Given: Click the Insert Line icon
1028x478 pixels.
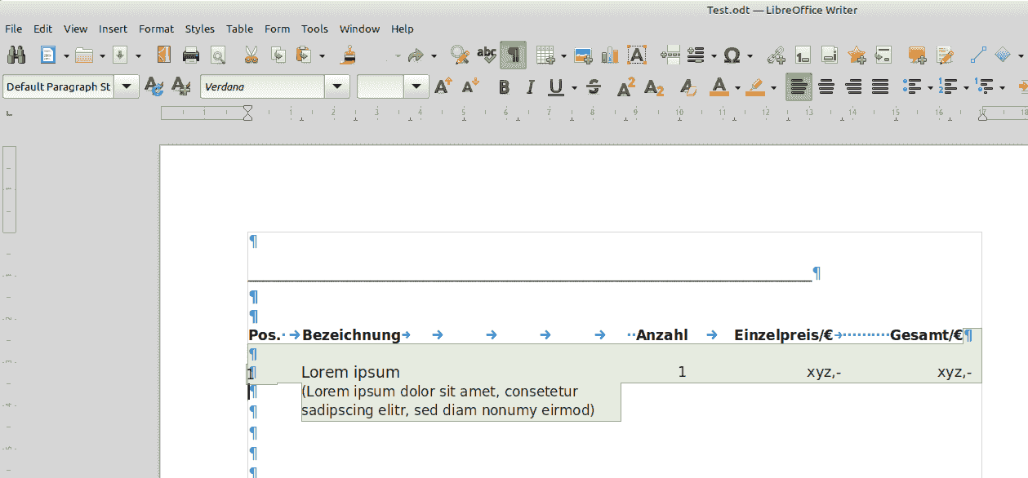Looking at the screenshot, I should coord(977,55).
